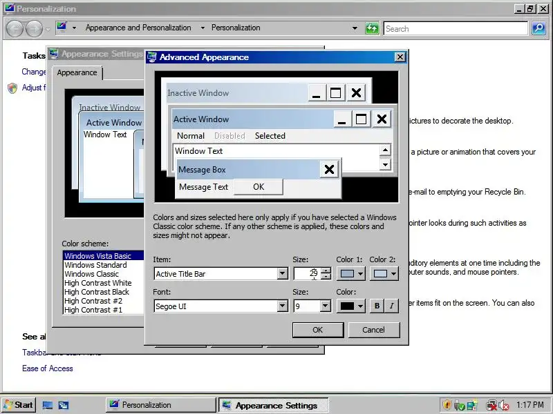Switch to Personalization taskbar button

pyautogui.click(x=161, y=405)
